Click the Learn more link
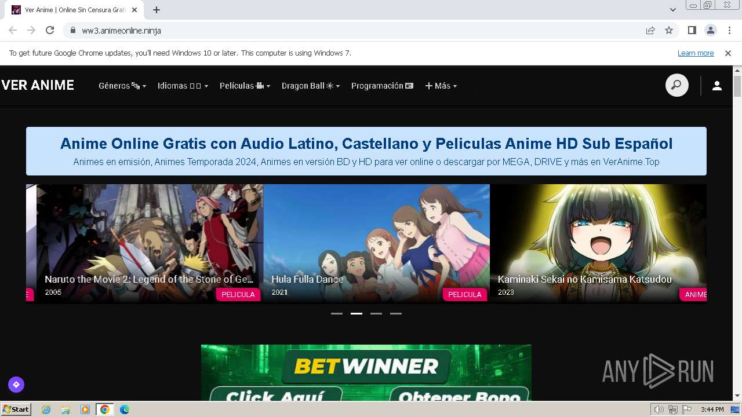Viewport: 742px width, 417px height. click(x=696, y=53)
